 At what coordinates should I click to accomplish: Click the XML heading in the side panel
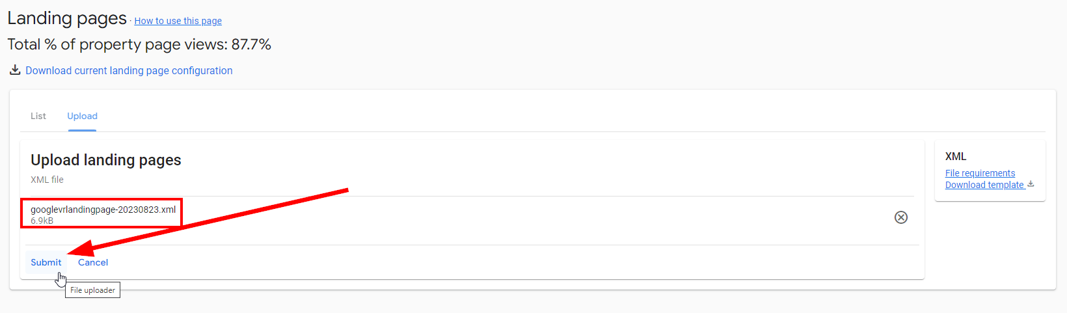tap(956, 156)
